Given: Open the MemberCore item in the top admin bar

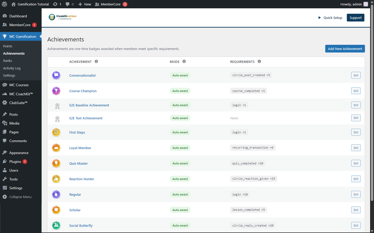Looking at the screenshot, I should (x=111, y=4).
